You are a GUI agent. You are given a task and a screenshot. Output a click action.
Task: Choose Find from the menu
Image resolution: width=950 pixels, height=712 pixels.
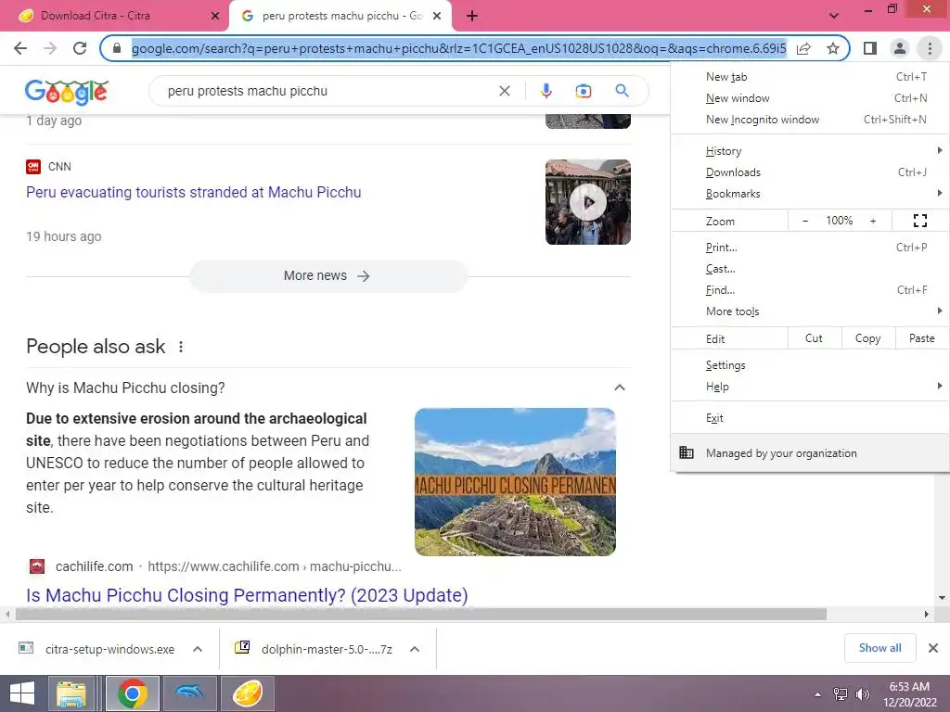coord(809,290)
